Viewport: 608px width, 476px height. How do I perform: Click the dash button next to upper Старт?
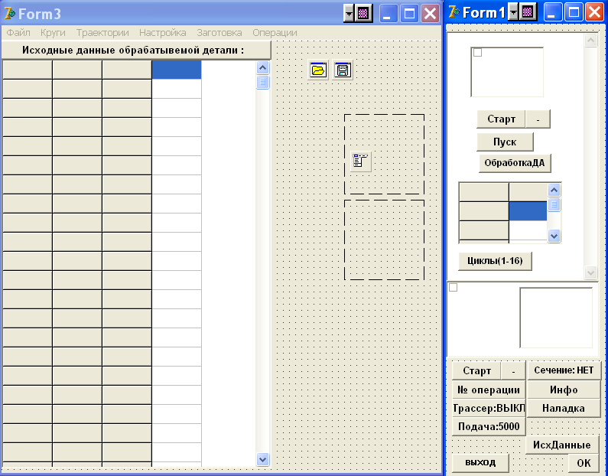(538, 119)
